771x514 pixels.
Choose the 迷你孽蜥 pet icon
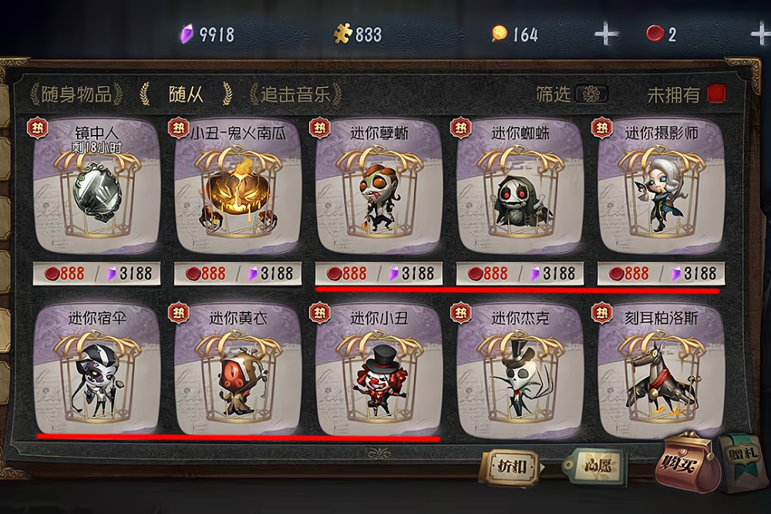click(x=379, y=186)
